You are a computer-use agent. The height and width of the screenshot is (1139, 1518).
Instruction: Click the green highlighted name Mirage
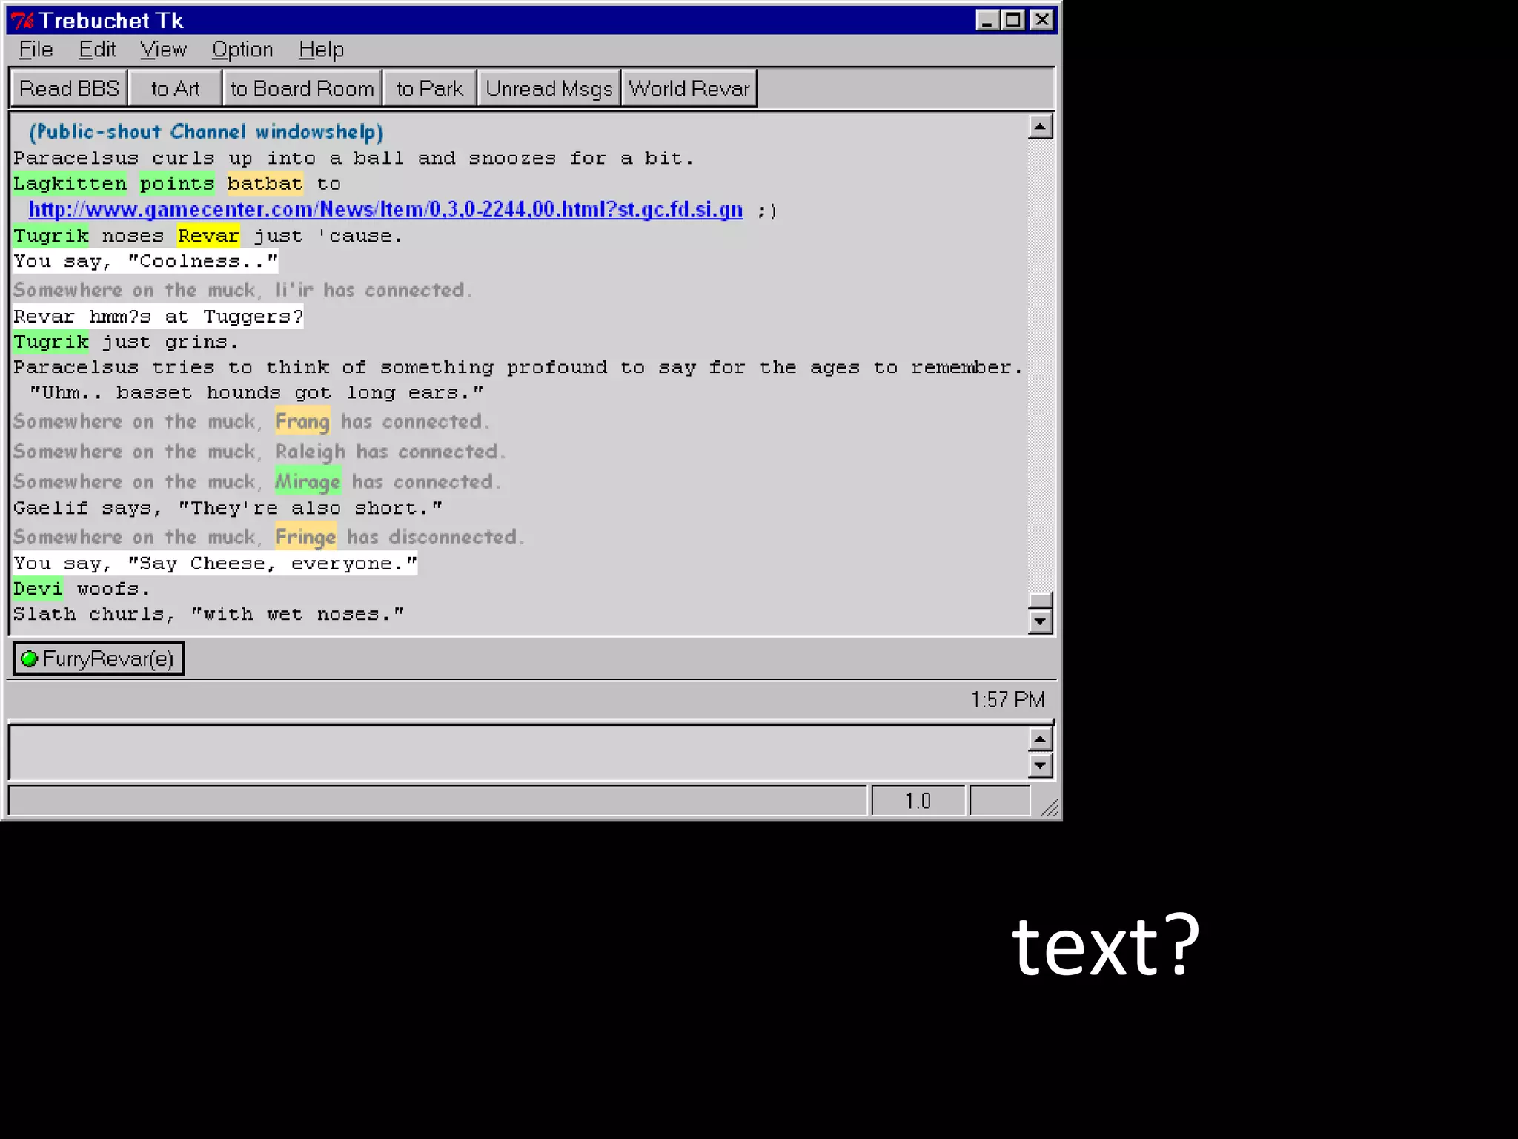[x=308, y=481]
